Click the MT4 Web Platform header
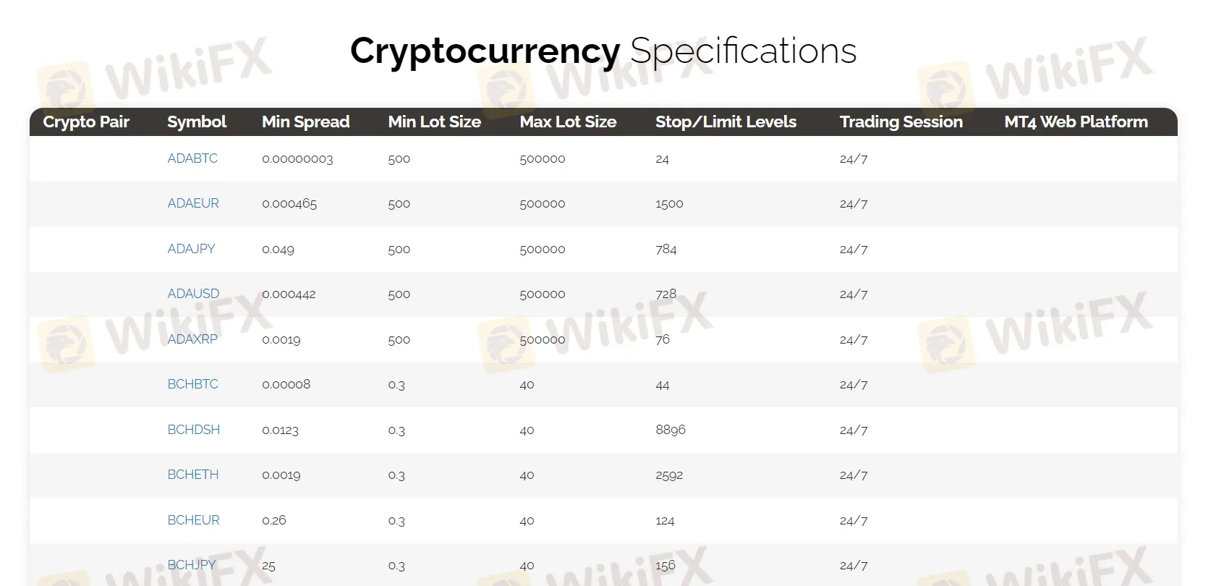Screen dimensions: 1216x586 tap(1076, 122)
